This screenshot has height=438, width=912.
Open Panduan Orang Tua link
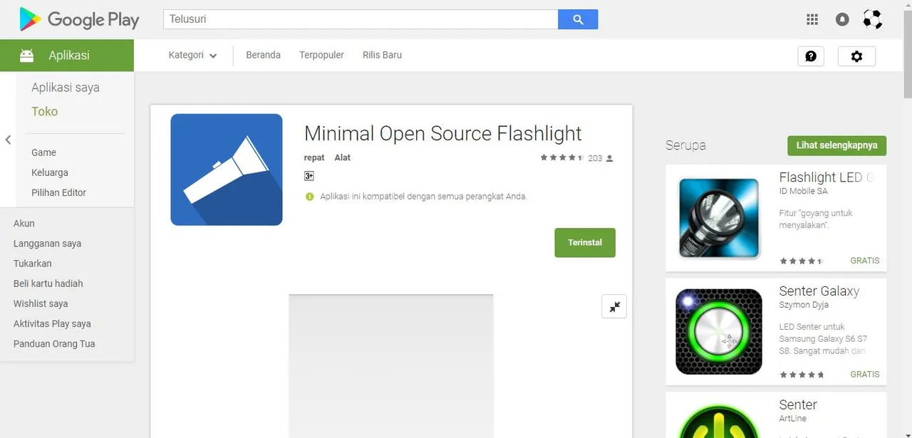(54, 343)
